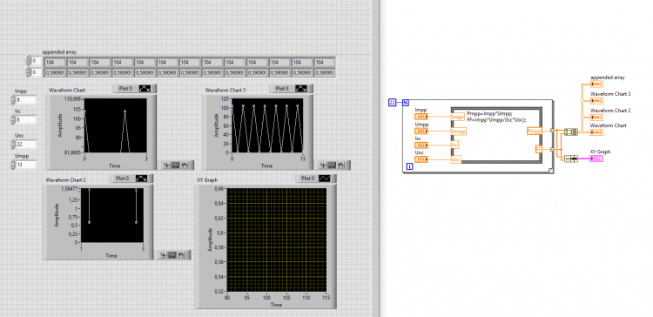Select panning hand tool under Waveform Chart 3
Image resolution: width=653 pixels, height=317 pixels.
(x=340, y=165)
